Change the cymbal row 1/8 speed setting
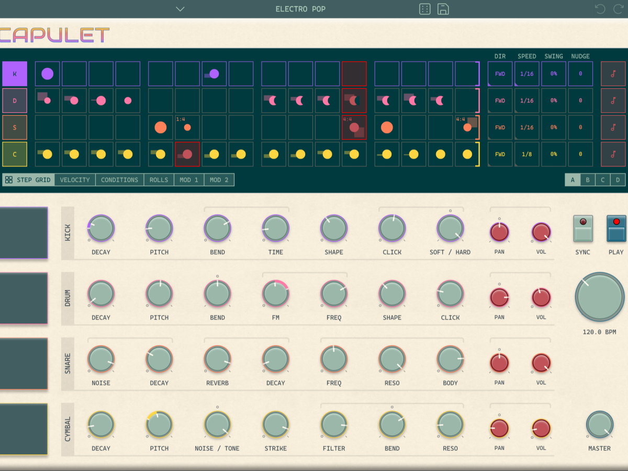This screenshot has height=471, width=628. (x=527, y=154)
